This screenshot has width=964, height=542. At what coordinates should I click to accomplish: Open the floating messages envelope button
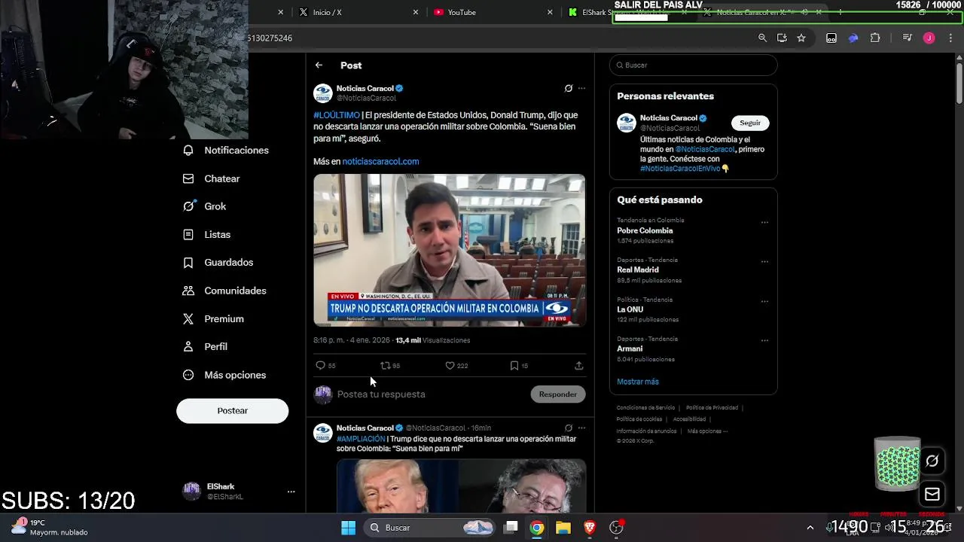click(x=932, y=495)
